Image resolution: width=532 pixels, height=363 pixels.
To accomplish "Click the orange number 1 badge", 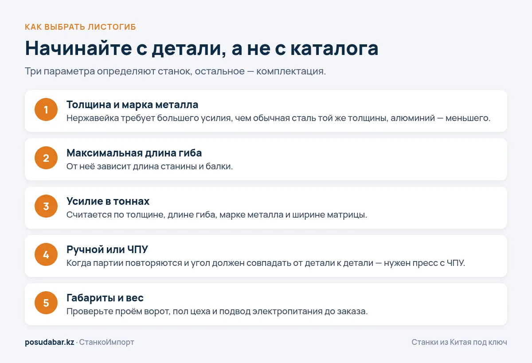I will tap(46, 110).
